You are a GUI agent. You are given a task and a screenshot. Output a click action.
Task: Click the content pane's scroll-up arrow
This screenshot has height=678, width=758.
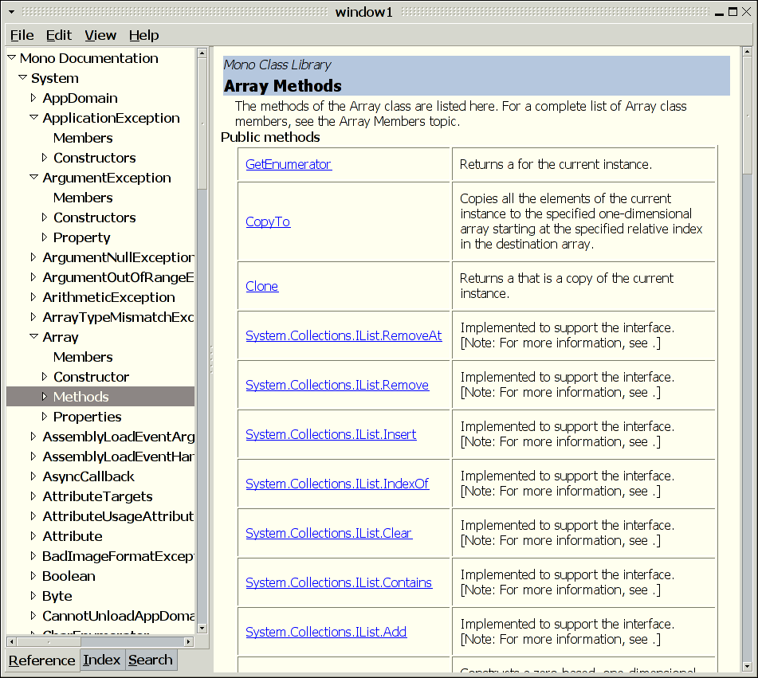coord(747,53)
